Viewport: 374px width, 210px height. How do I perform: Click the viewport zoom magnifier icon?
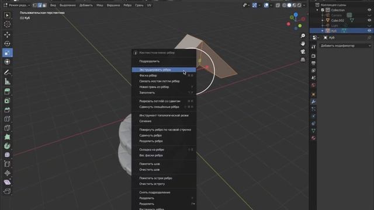pos(303,36)
